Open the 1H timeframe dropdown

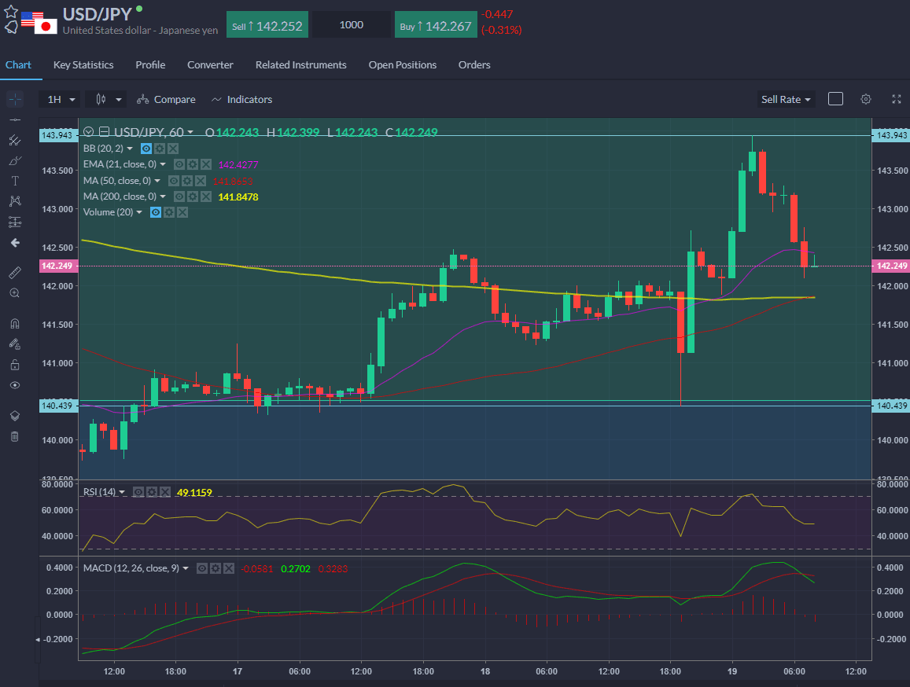coord(61,100)
